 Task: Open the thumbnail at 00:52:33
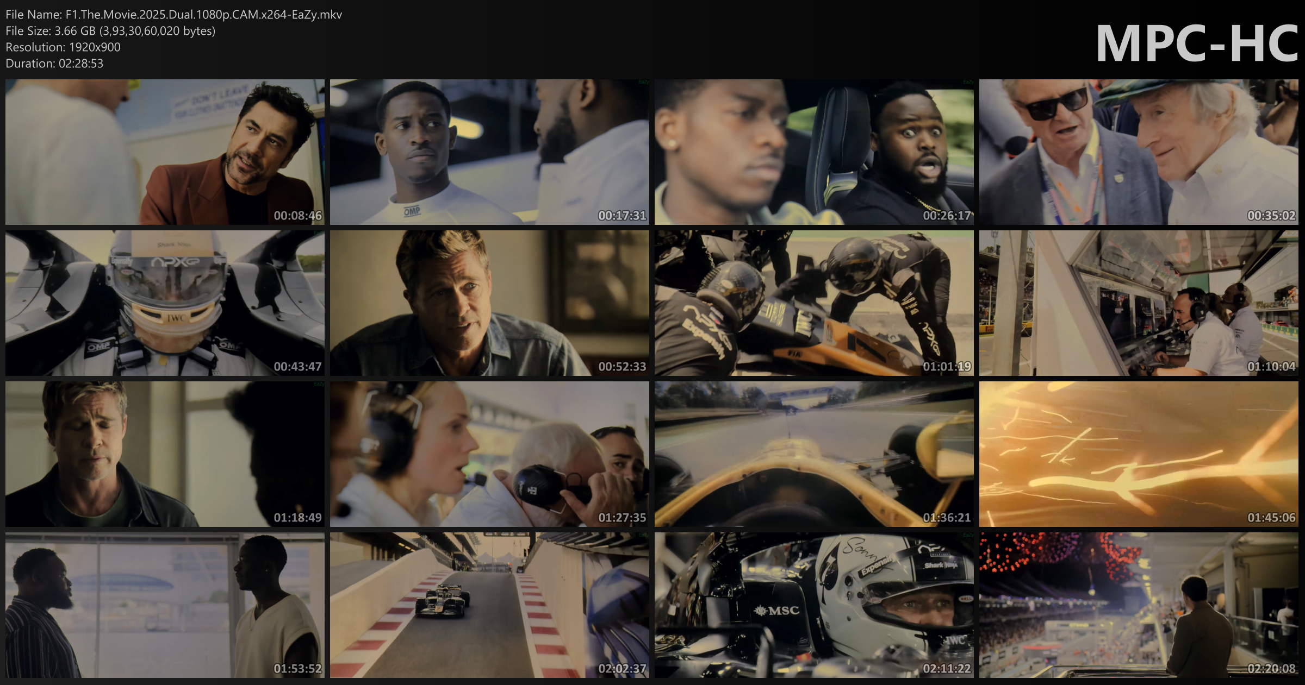pos(489,303)
